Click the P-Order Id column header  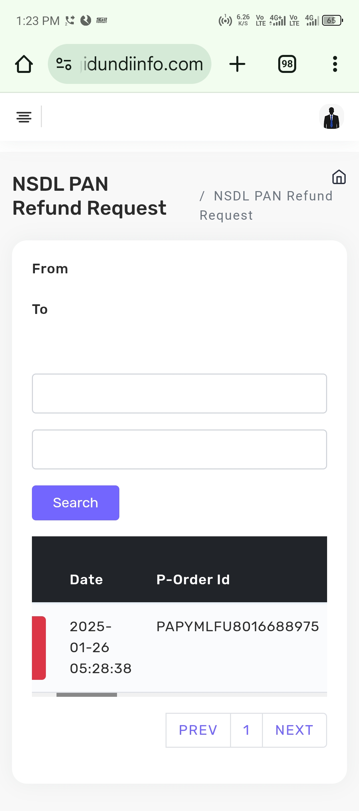pyautogui.click(x=193, y=580)
